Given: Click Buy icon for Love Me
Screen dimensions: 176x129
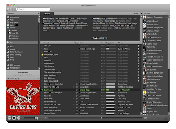Looking at the screenshot, I should coord(77,96).
